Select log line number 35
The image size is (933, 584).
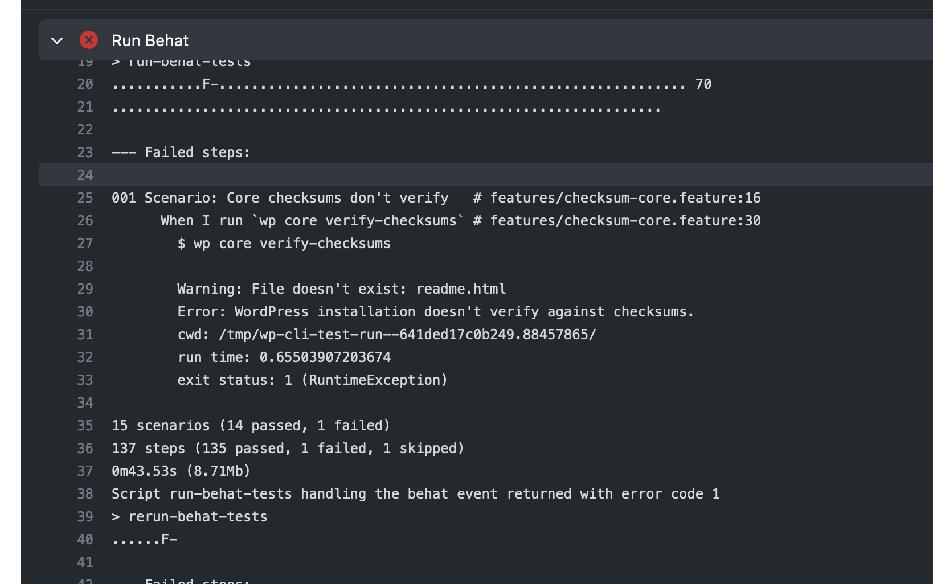pyautogui.click(x=85, y=426)
